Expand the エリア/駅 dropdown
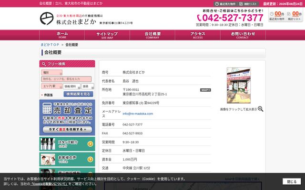The height and width of the screenshot is (190, 305). 52,86
